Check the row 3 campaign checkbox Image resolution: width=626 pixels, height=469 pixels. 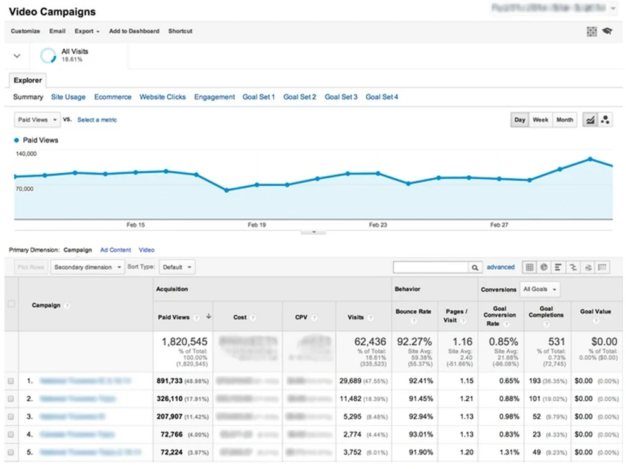coord(11,416)
